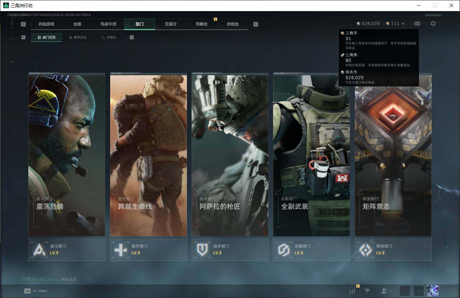
Task: Click the 526,025 currency amount
Action: click(x=371, y=24)
